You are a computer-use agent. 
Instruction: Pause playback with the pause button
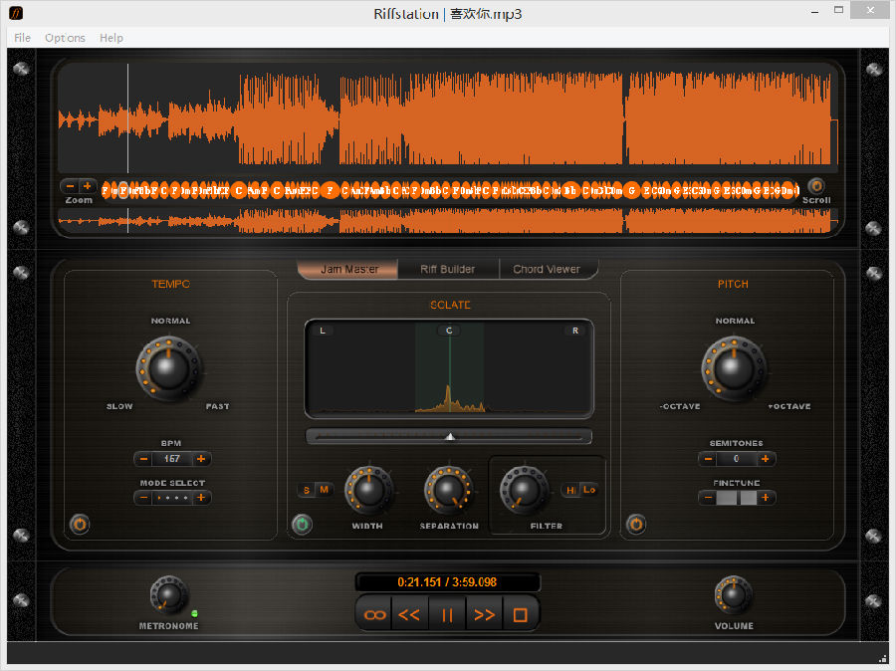pyautogui.click(x=447, y=615)
